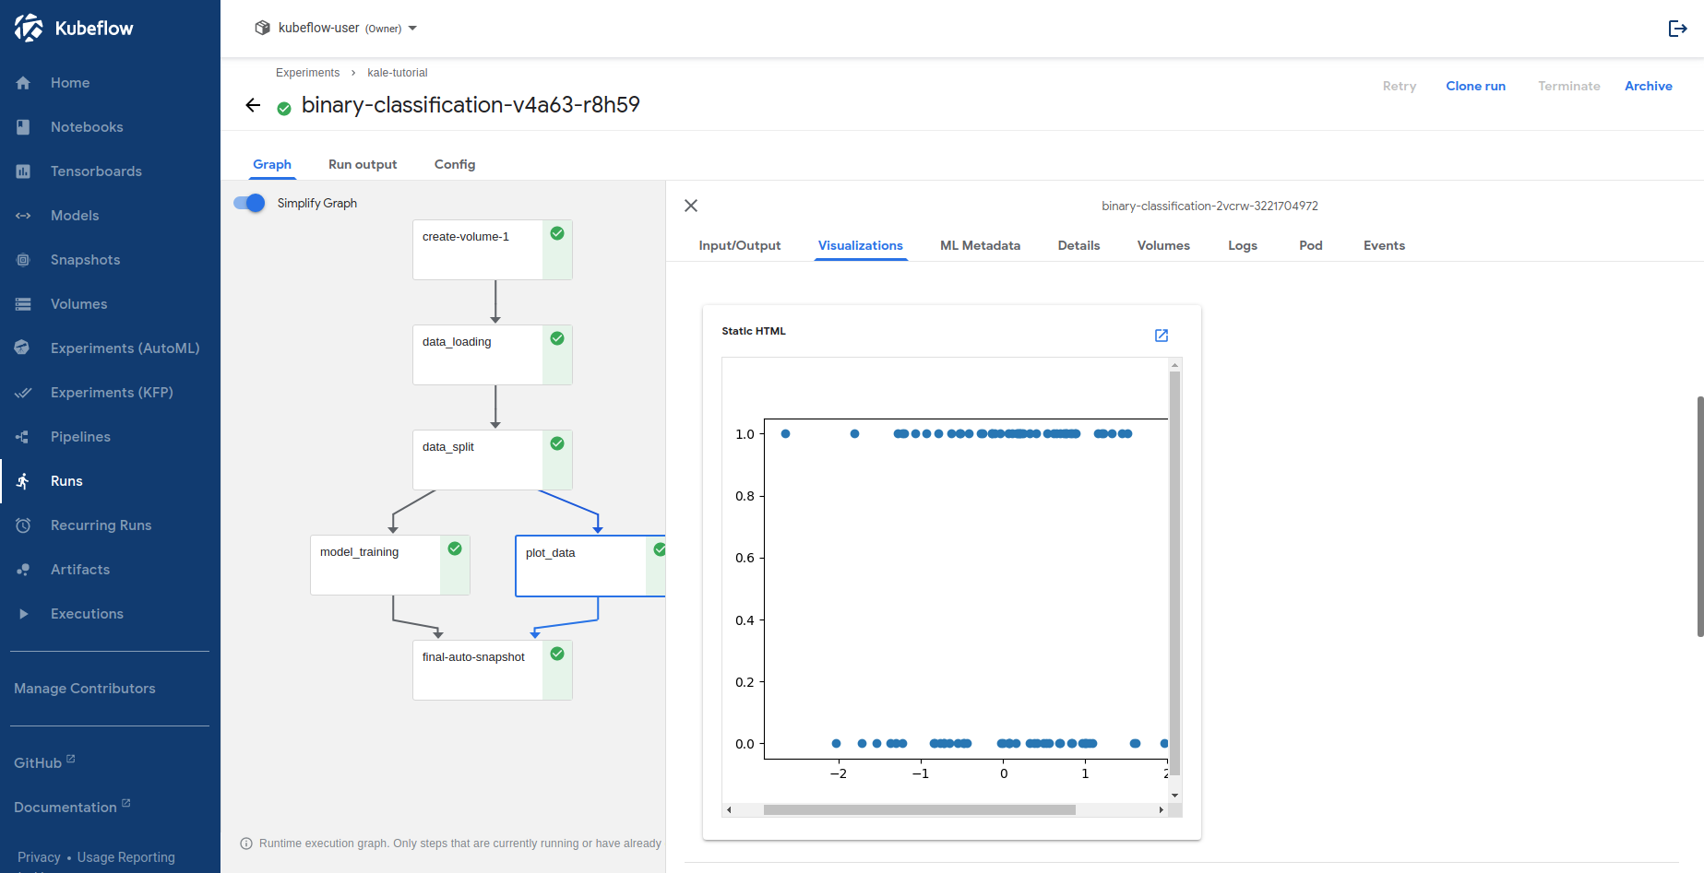Click the namespace cube icon
The image size is (1704, 873).
pos(263,28)
